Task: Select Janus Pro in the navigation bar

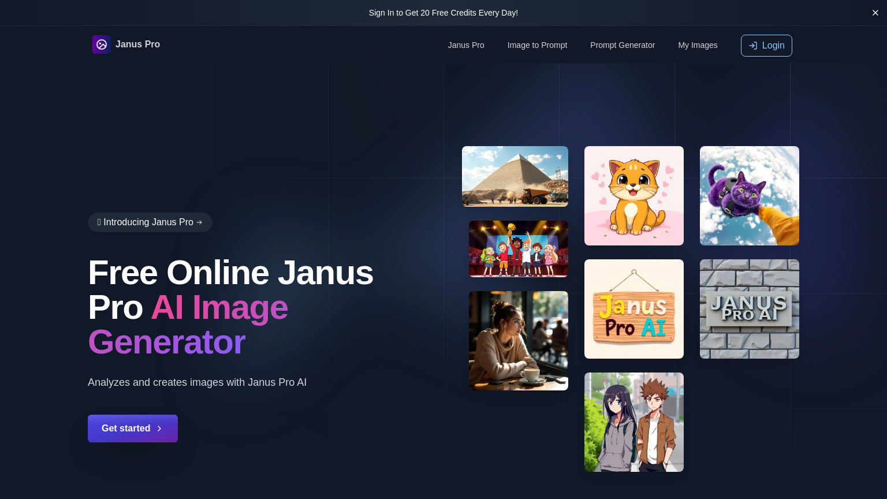Action: click(x=466, y=45)
